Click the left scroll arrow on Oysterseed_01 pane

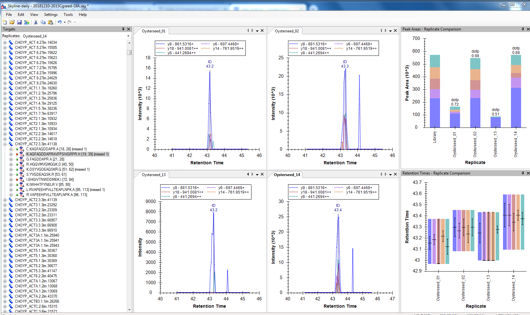[248, 30]
